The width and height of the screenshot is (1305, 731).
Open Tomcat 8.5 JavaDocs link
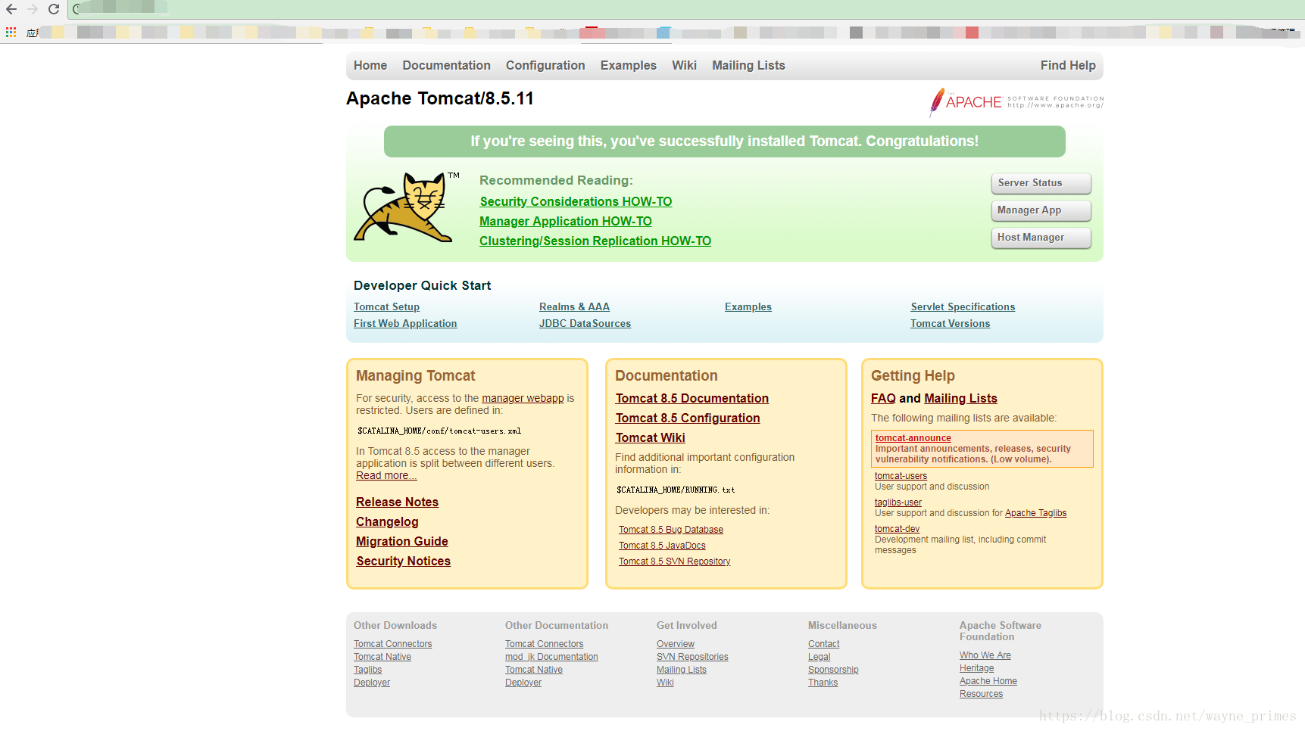point(662,546)
